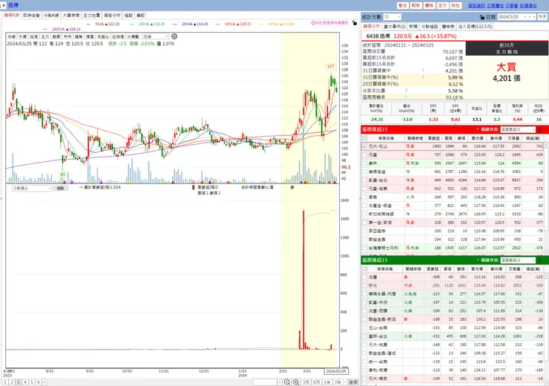This screenshot has height=386, width=549.
Task: Check the 美商高盛 broker checkbox
Action: click(x=364, y=171)
